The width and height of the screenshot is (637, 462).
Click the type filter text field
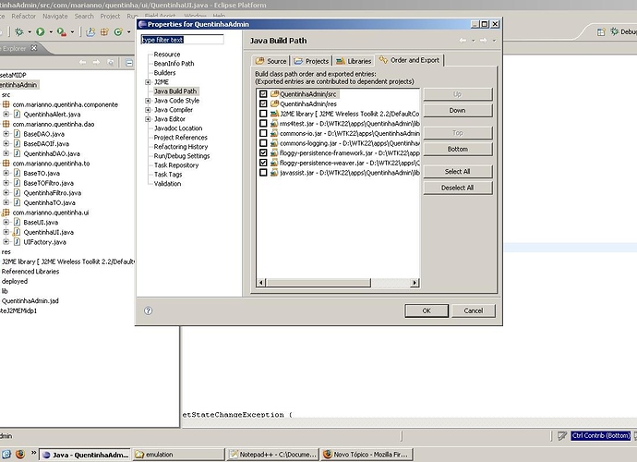pos(183,40)
